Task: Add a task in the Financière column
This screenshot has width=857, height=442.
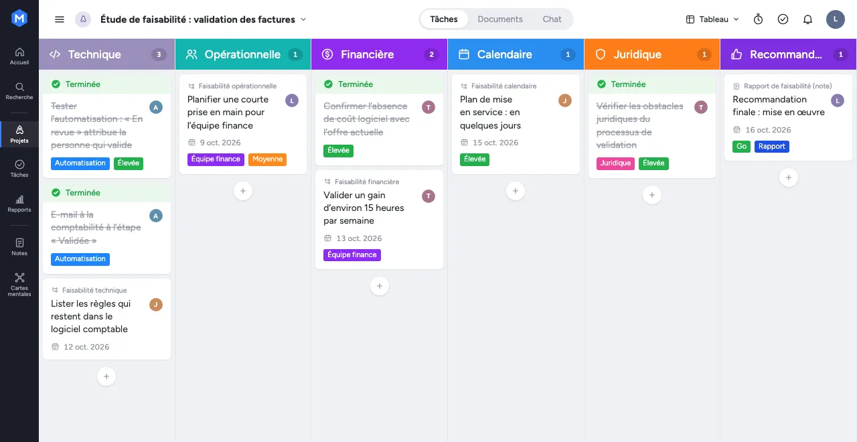Action: [x=380, y=286]
